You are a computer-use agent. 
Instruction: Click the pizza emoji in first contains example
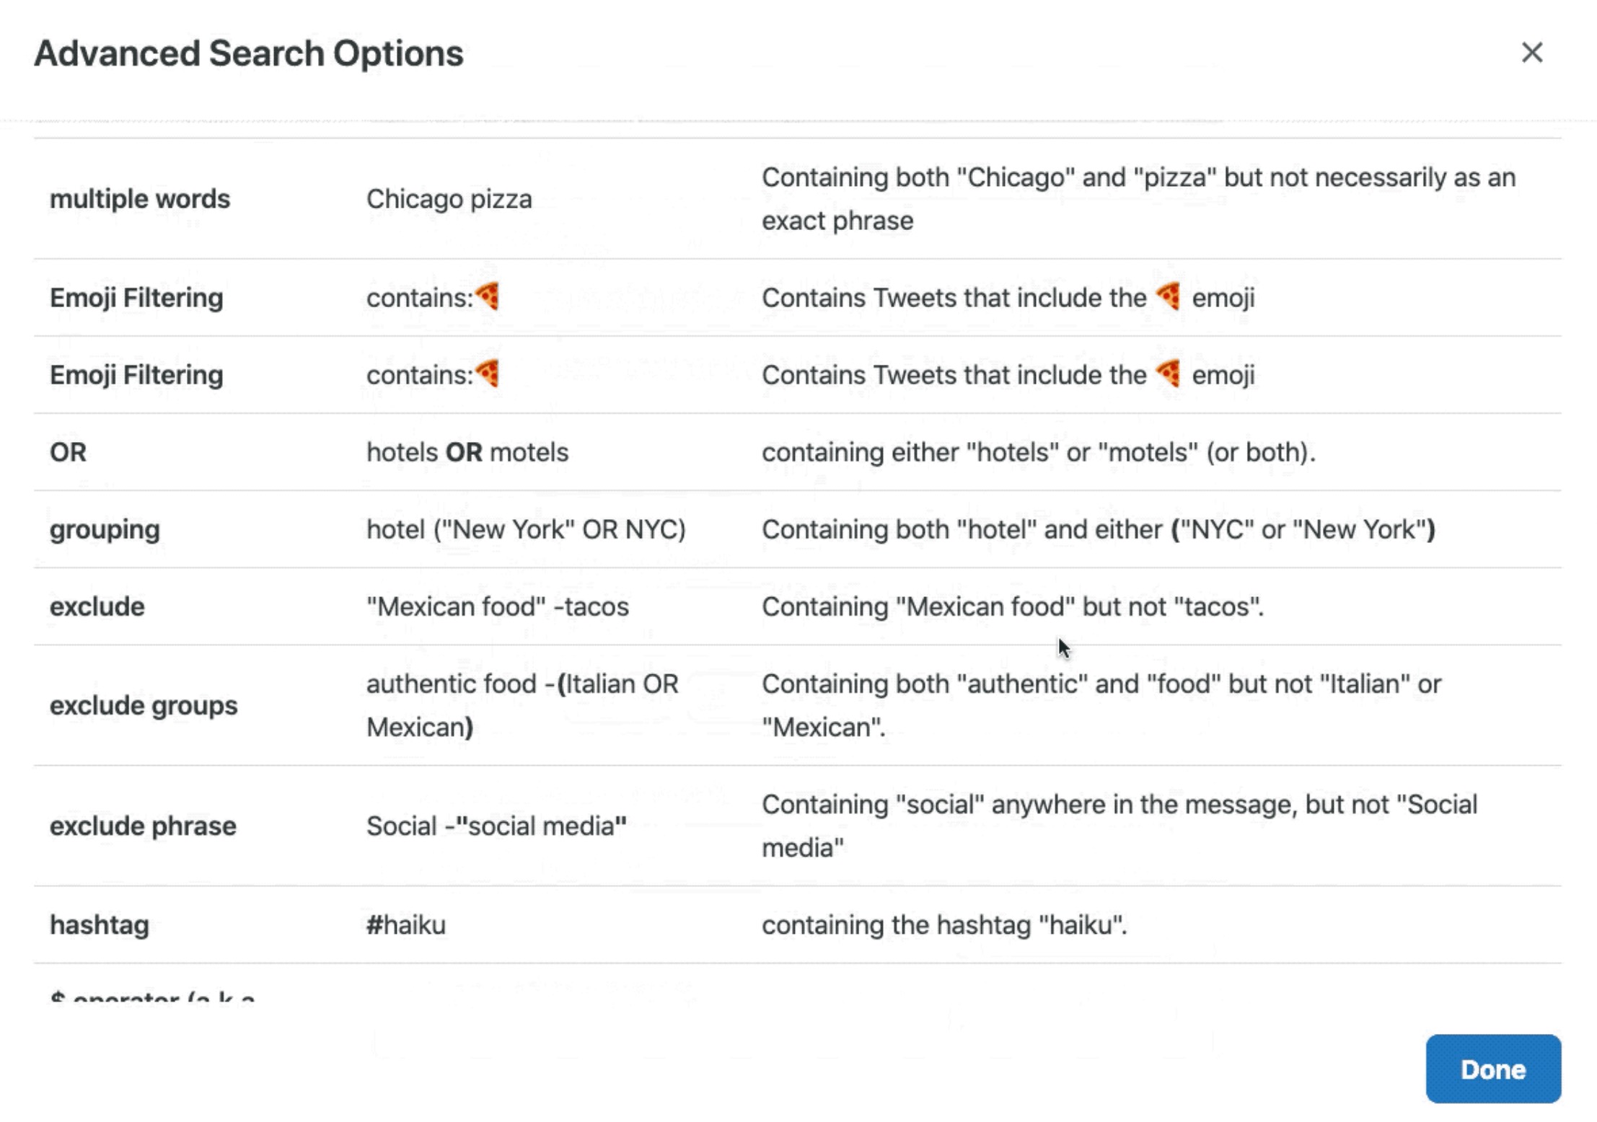[488, 296]
